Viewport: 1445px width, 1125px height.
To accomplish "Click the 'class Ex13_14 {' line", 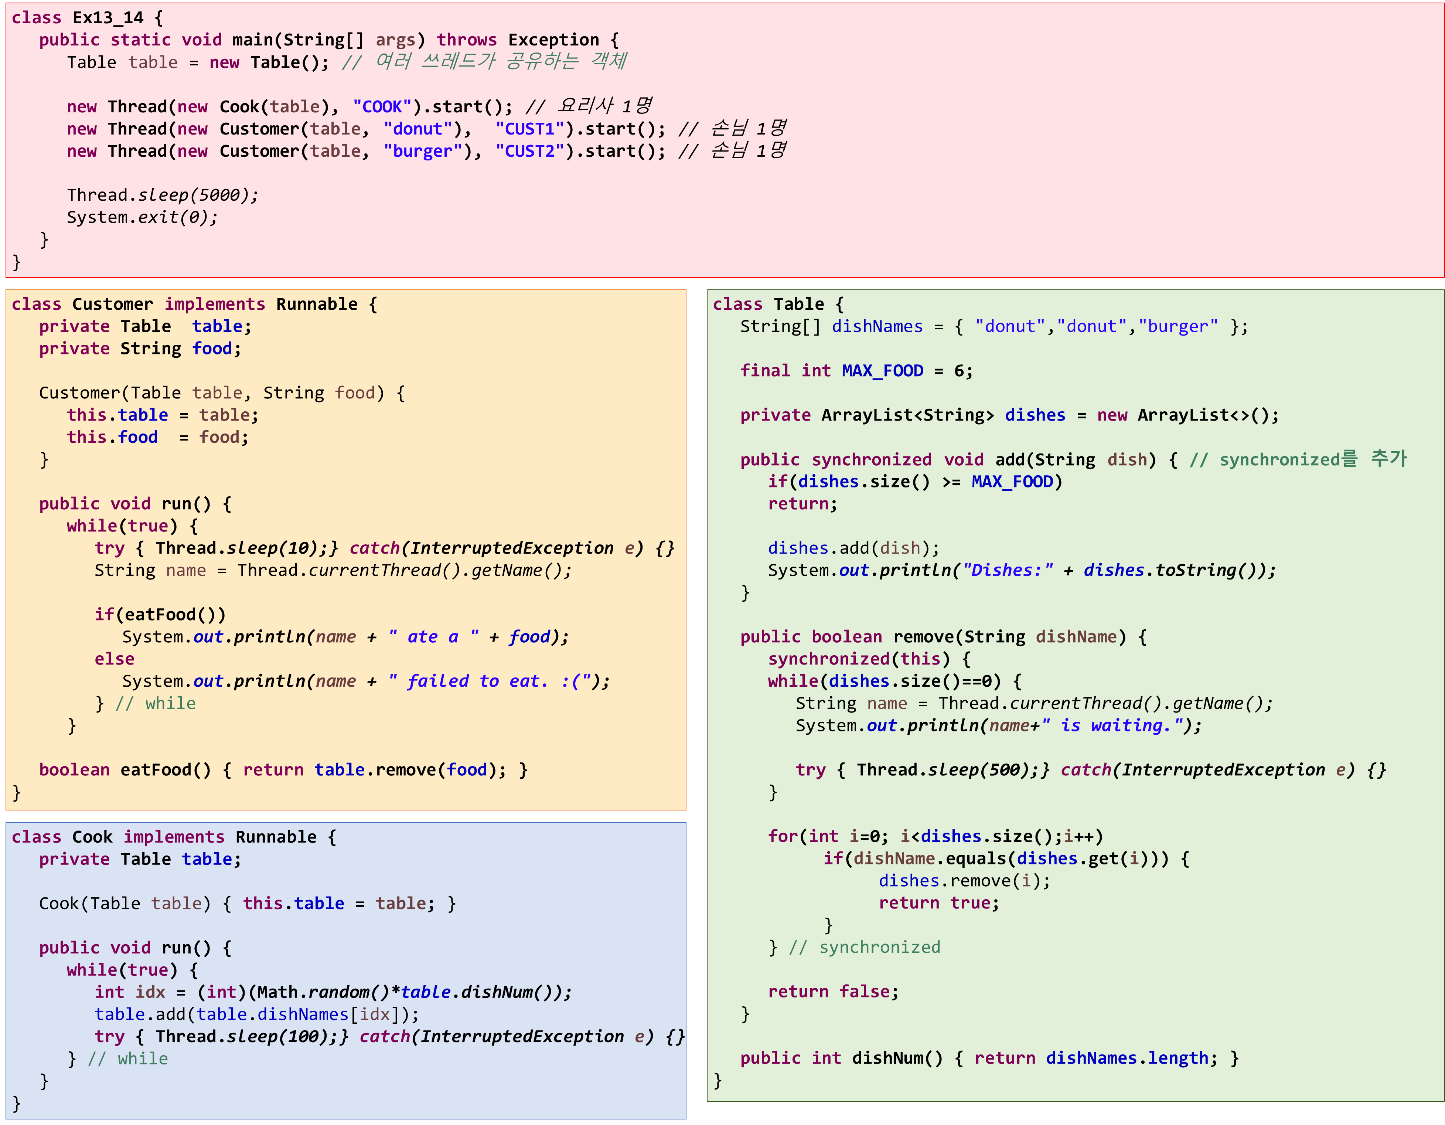I will tap(87, 18).
